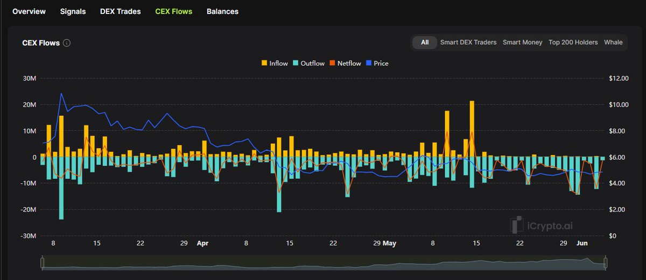646x280 pixels.
Task: Click the teal Outflow color swatch
Action: [296, 63]
